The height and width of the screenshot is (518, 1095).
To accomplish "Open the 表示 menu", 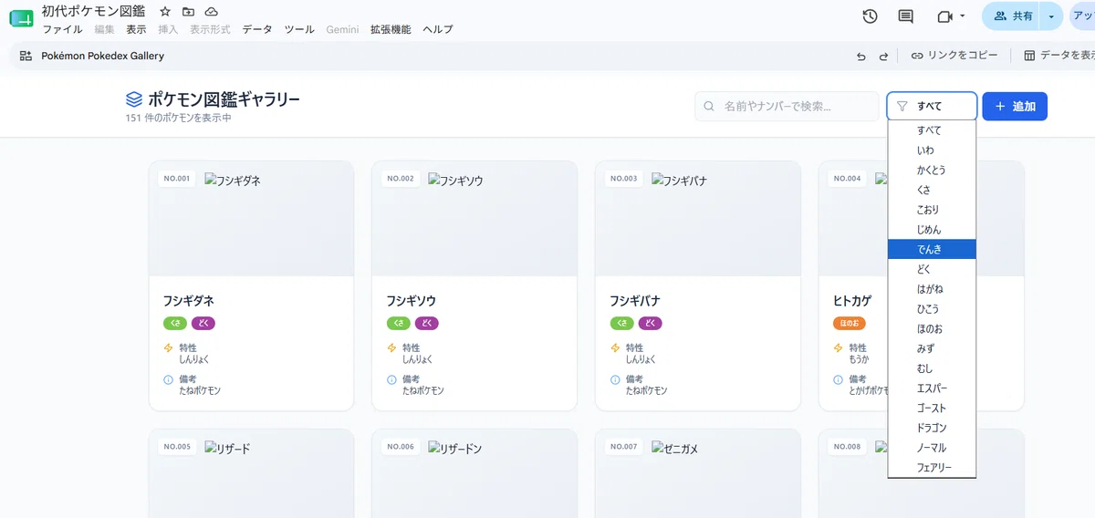I will [136, 29].
